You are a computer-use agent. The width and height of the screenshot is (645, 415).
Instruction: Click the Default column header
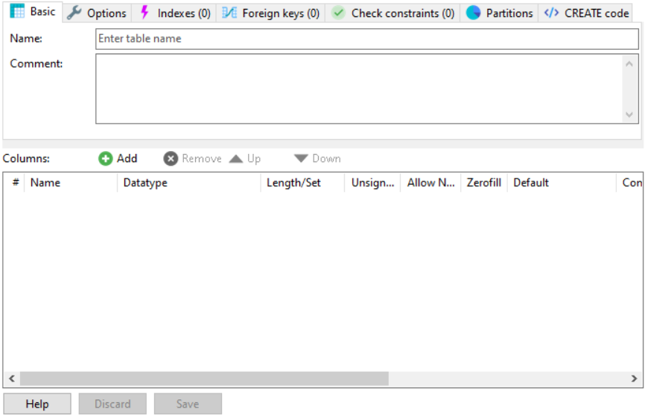pyautogui.click(x=562, y=182)
